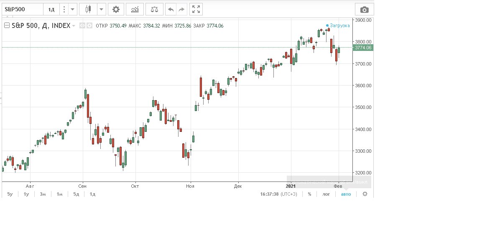The height and width of the screenshot is (247, 500).
Task: Open the interval dropdown arrow
Action: (x=72, y=10)
